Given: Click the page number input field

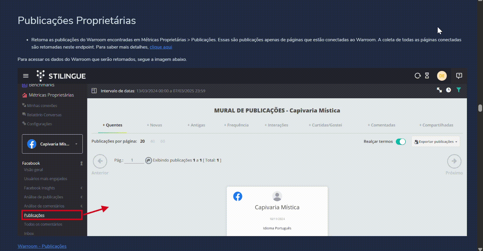Looking at the screenshot, I should [134, 160].
